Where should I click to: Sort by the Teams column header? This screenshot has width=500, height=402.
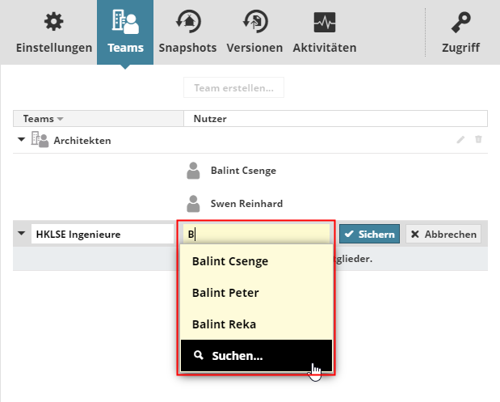(x=43, y=119)
